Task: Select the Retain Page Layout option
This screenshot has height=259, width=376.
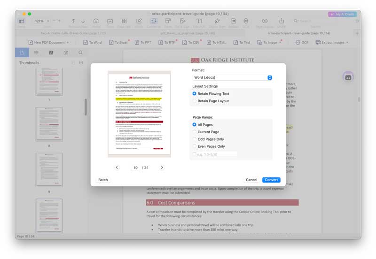Action: pyautogui.click(x=195, y=101)
